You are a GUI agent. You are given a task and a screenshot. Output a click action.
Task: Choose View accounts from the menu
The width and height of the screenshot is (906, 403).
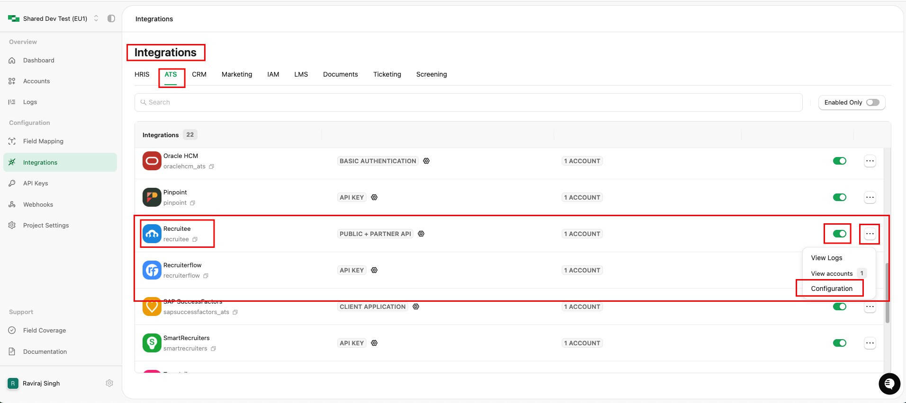click(x=832, y=273)
